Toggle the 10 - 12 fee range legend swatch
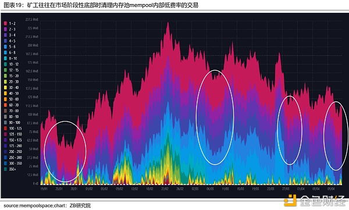 [x=6, y=64]
